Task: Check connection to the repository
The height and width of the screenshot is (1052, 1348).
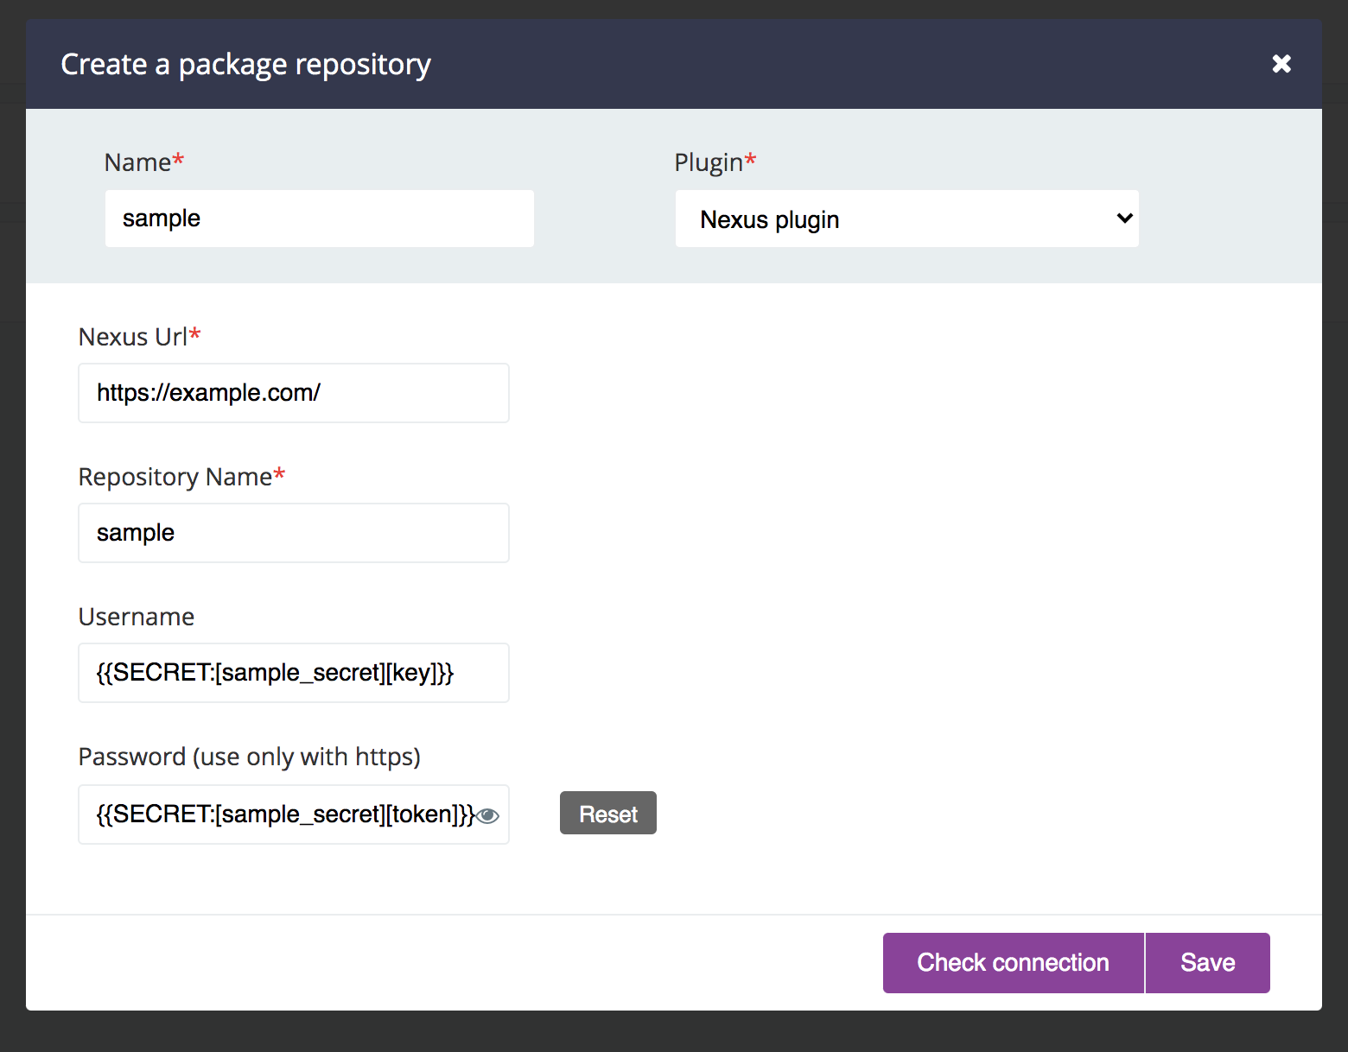Action: (1014, 963)
